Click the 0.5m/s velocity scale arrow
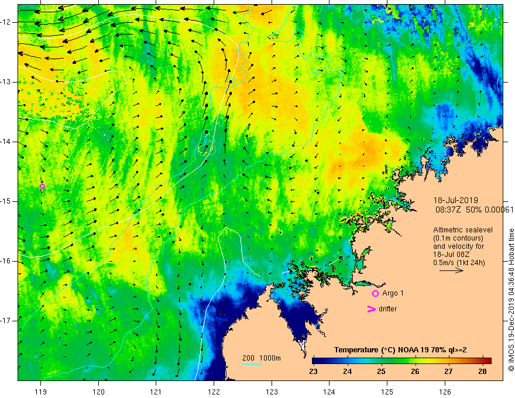Viewport: 515px width, 398px height. pyautogui.click(x=451, y=270)
